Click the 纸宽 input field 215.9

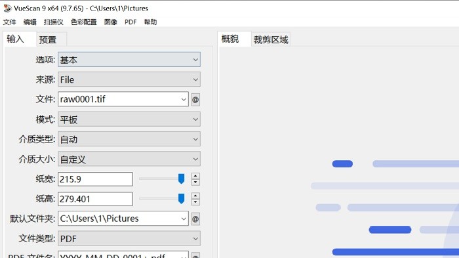[95, 179]
